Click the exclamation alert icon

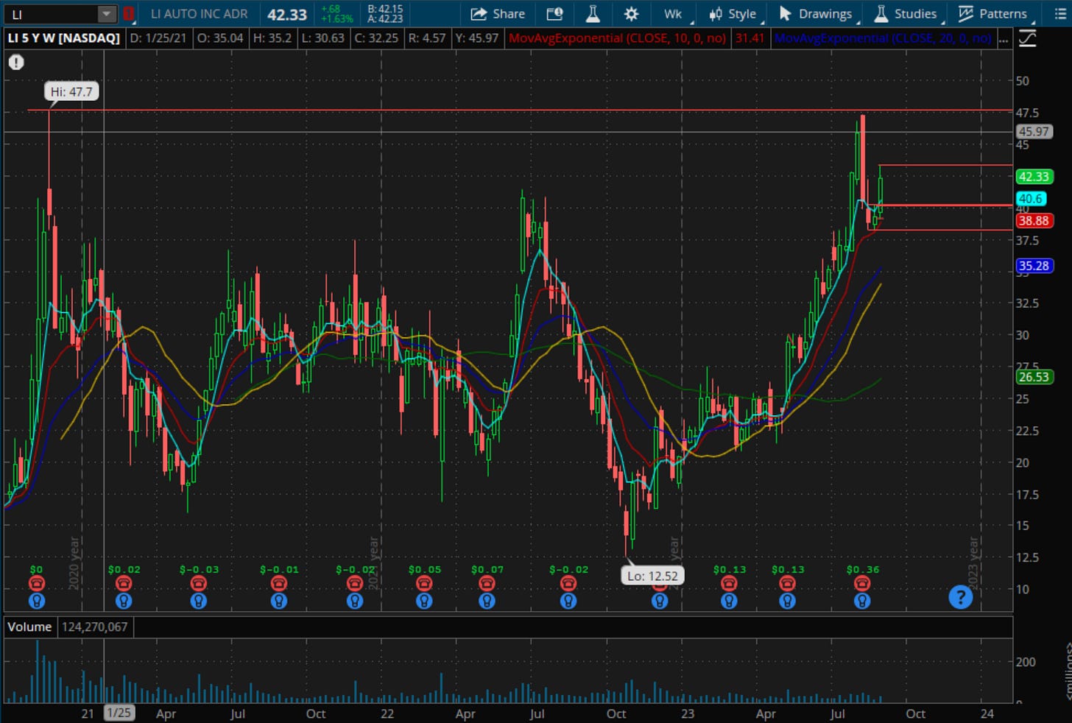pos(16,63)
